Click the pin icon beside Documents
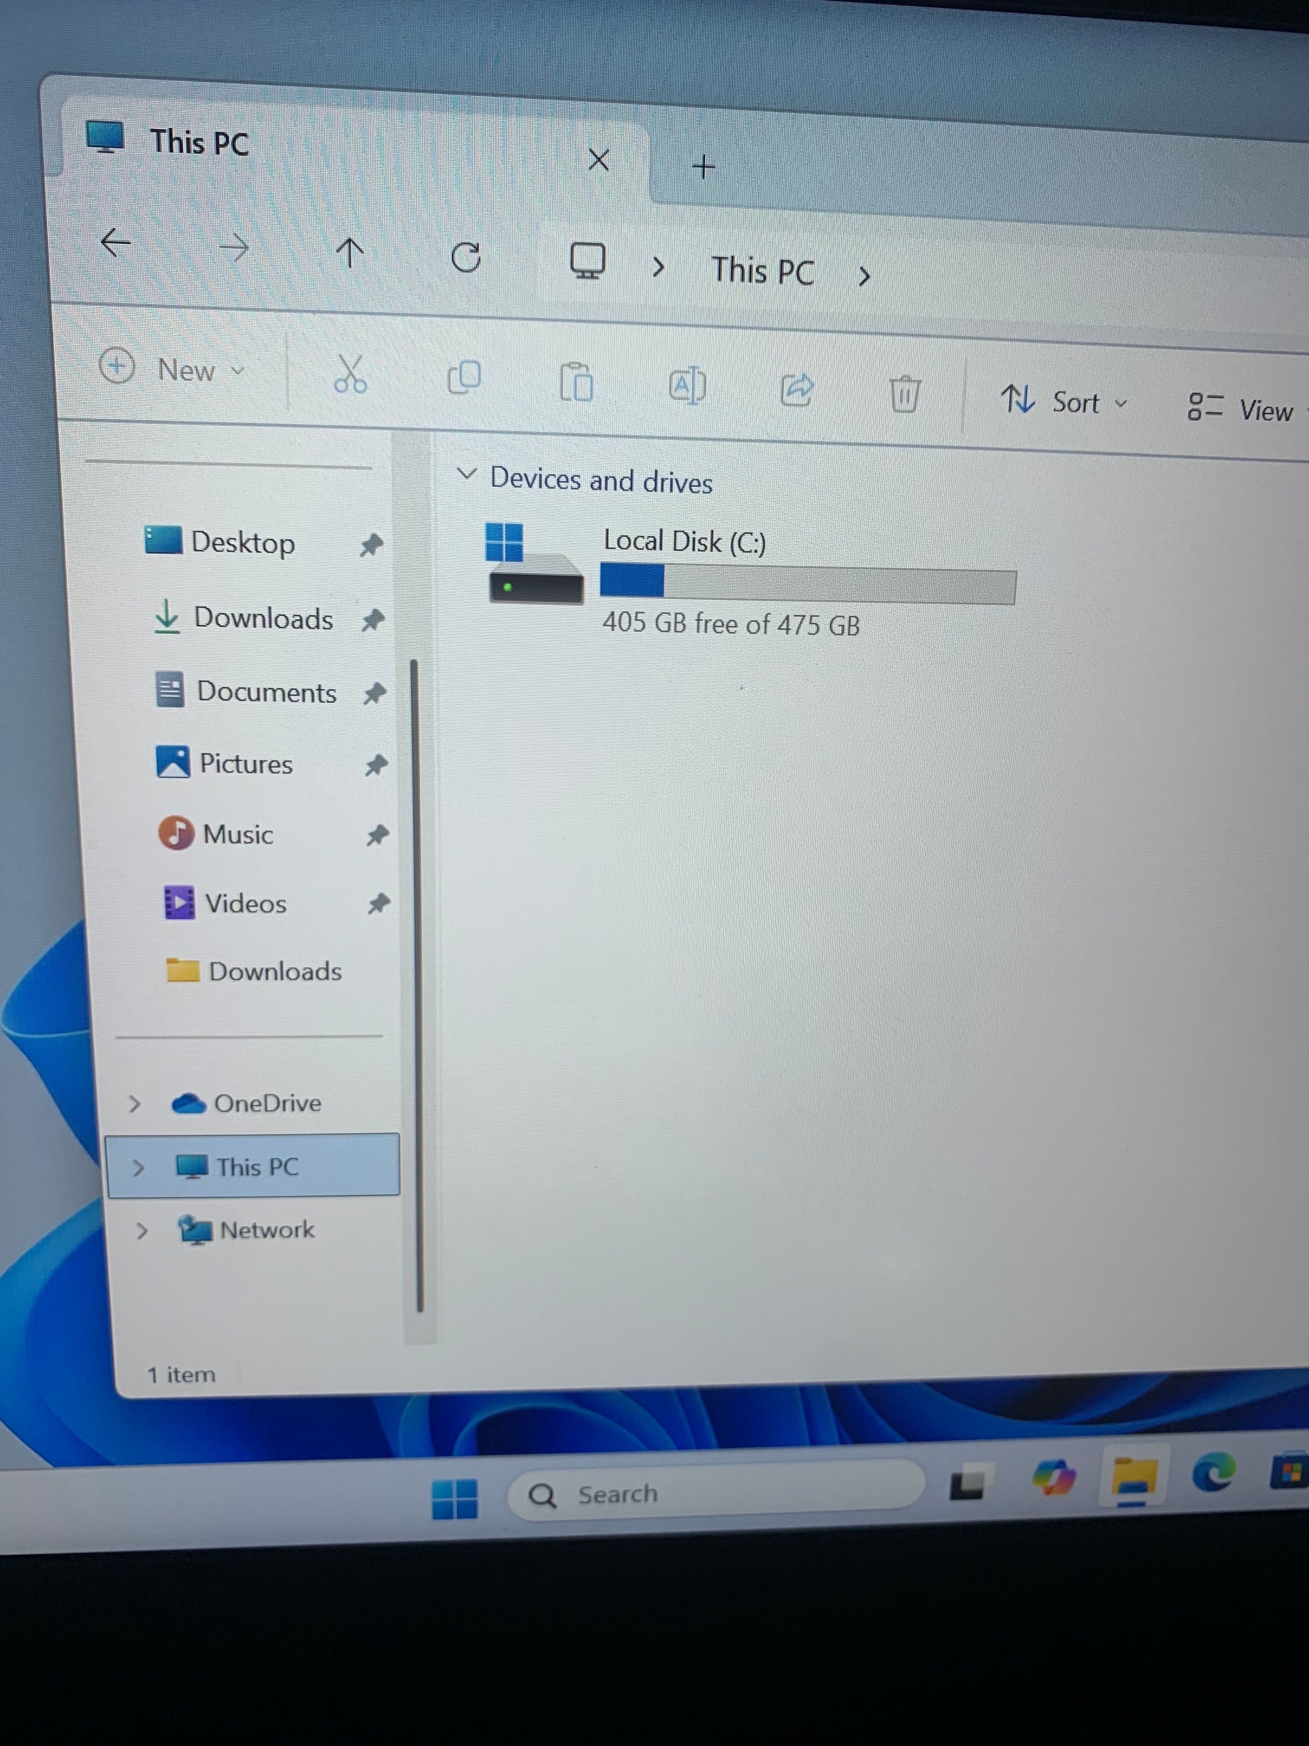Image resolution: width=1309 pixels, height=1746 pixels. coord(375,693)
